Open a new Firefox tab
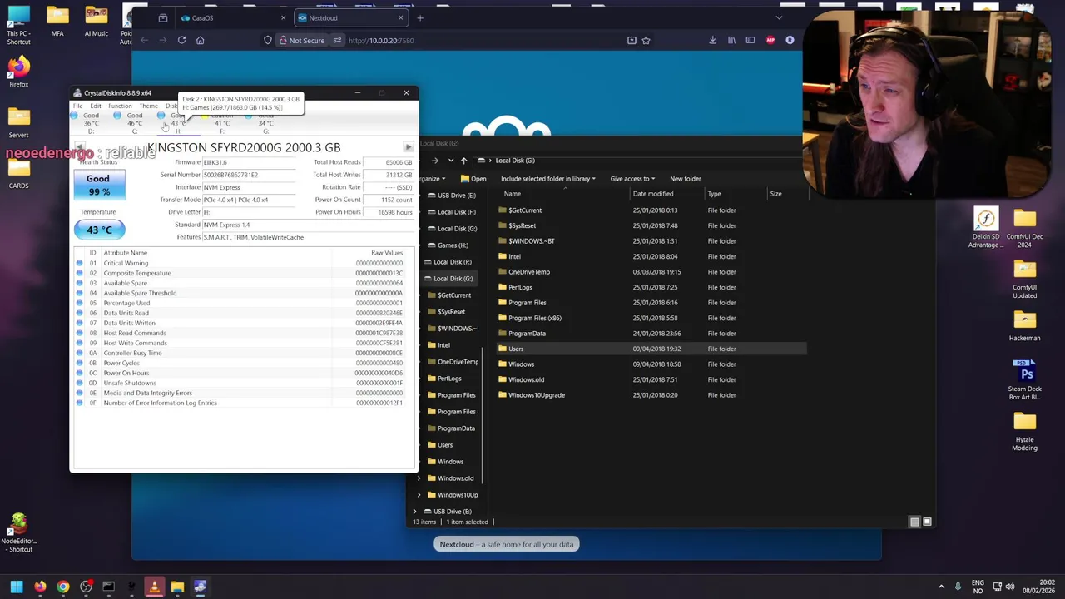 pyautogui.click(x=420, y=17)
